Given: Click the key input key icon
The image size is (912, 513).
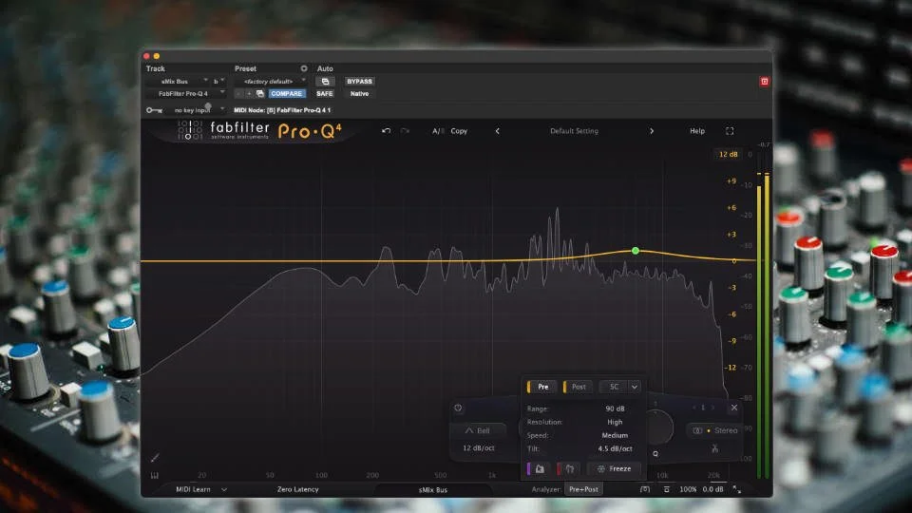Looking at the screenshot, I should point(154,110).
